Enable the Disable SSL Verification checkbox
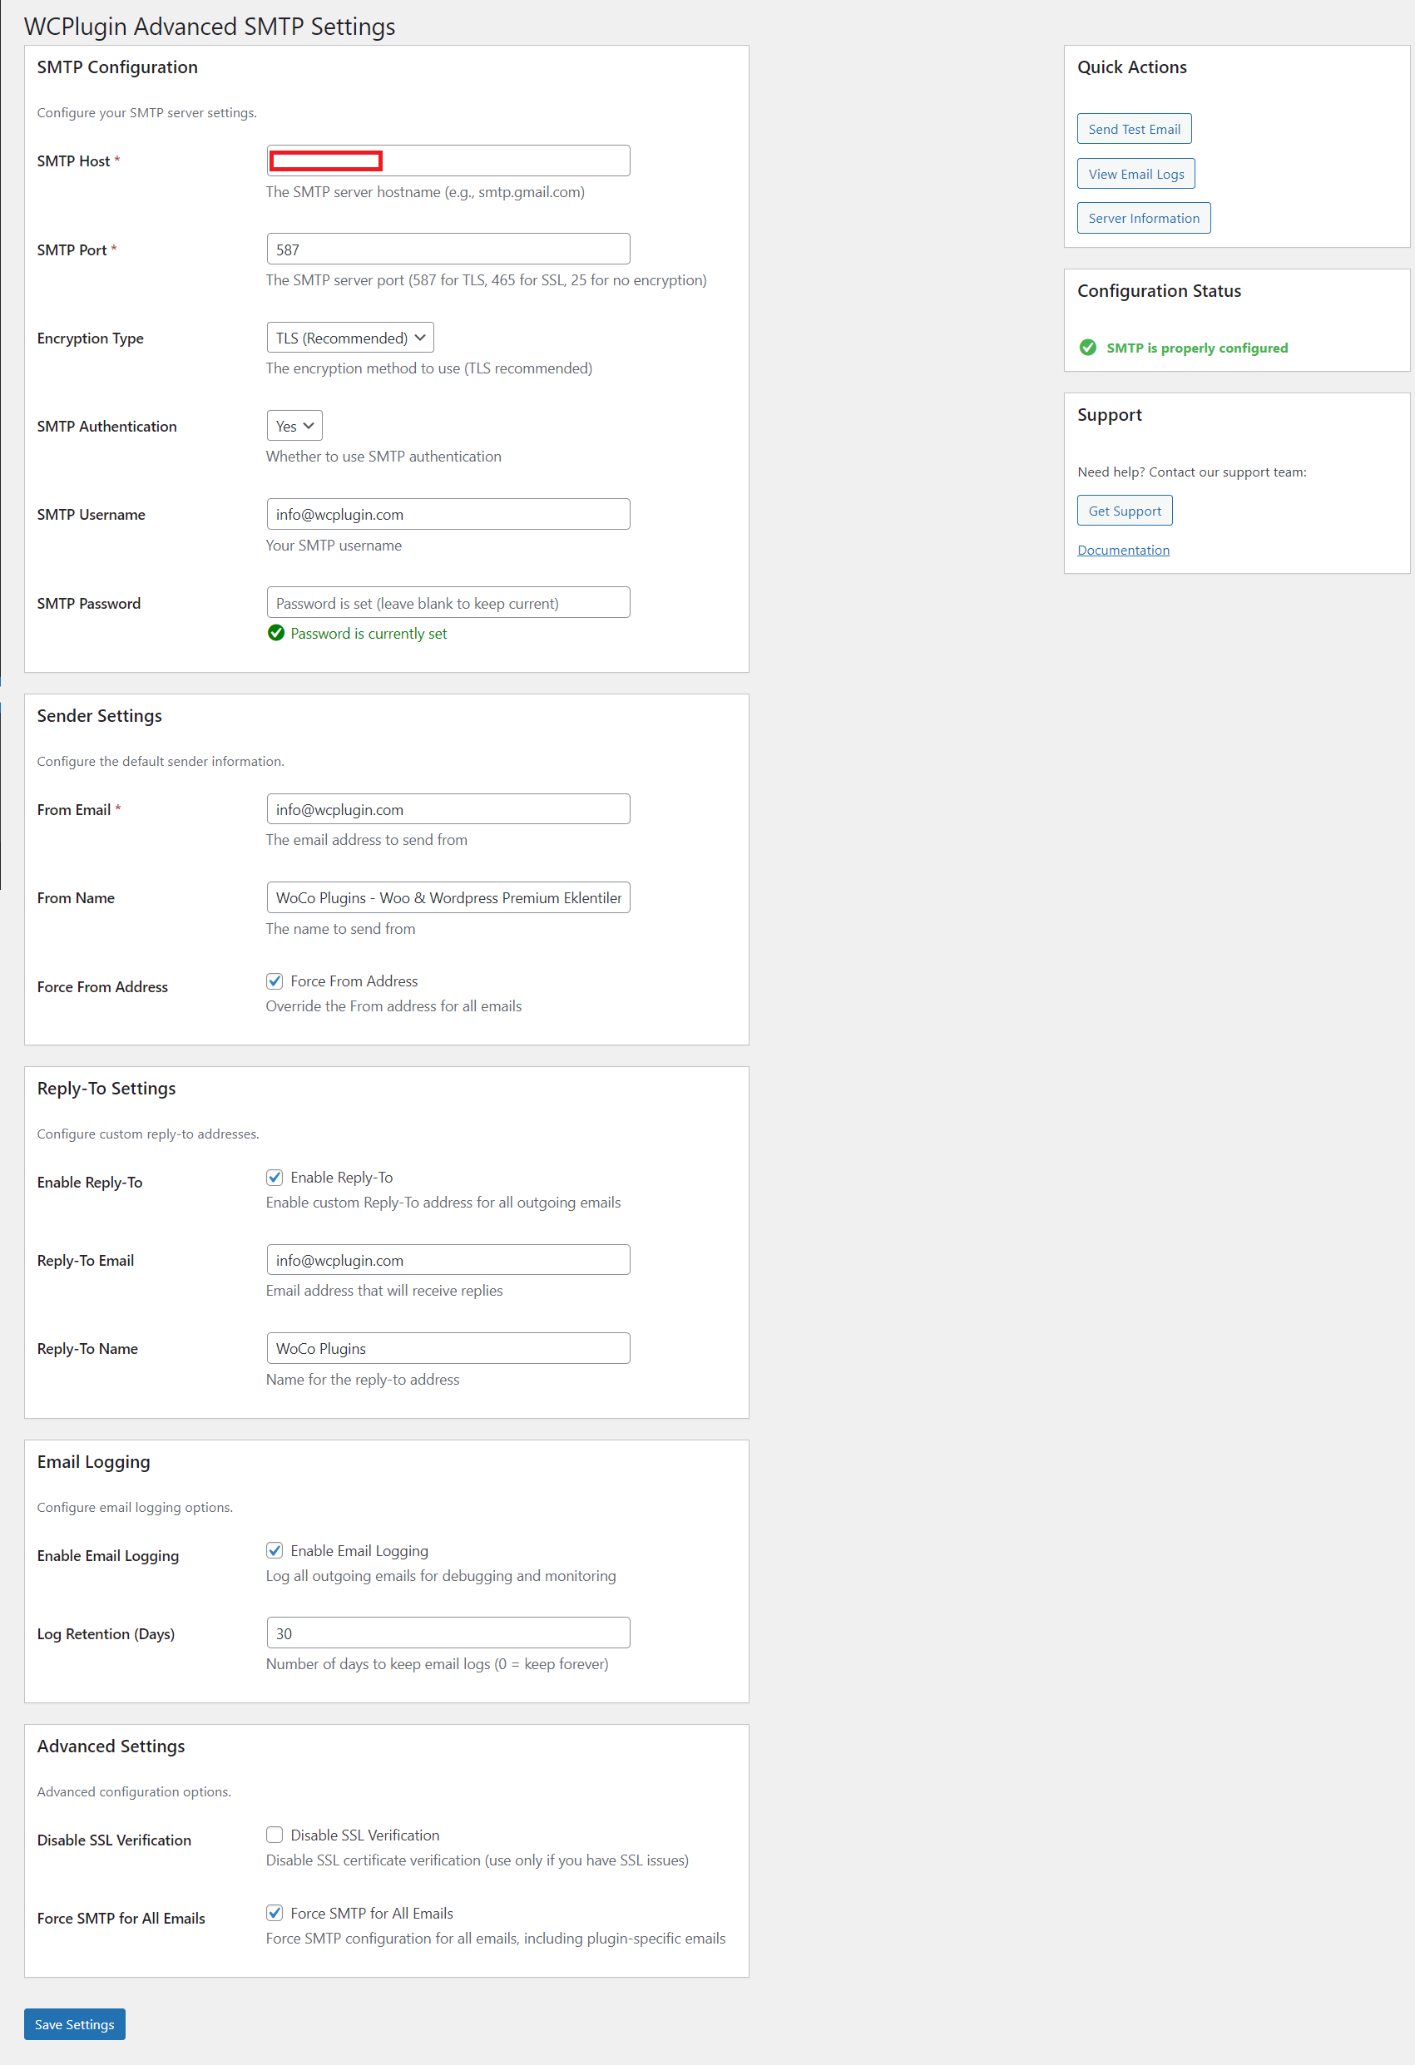This screenshot has width=1415, height=2065. coord(275,1835)
